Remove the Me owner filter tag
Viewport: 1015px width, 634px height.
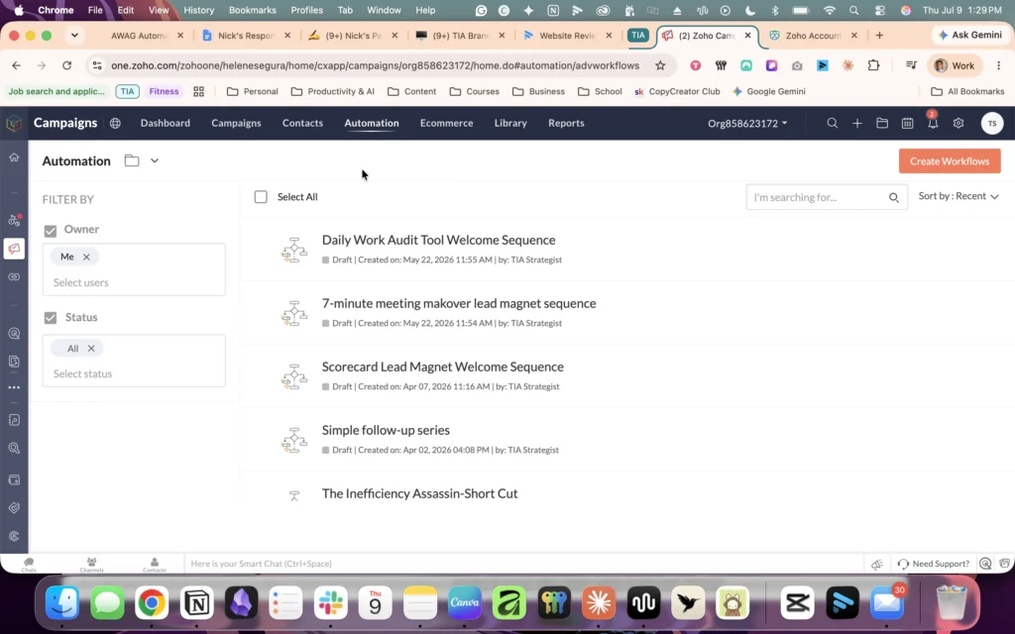(x=86, y=257)
